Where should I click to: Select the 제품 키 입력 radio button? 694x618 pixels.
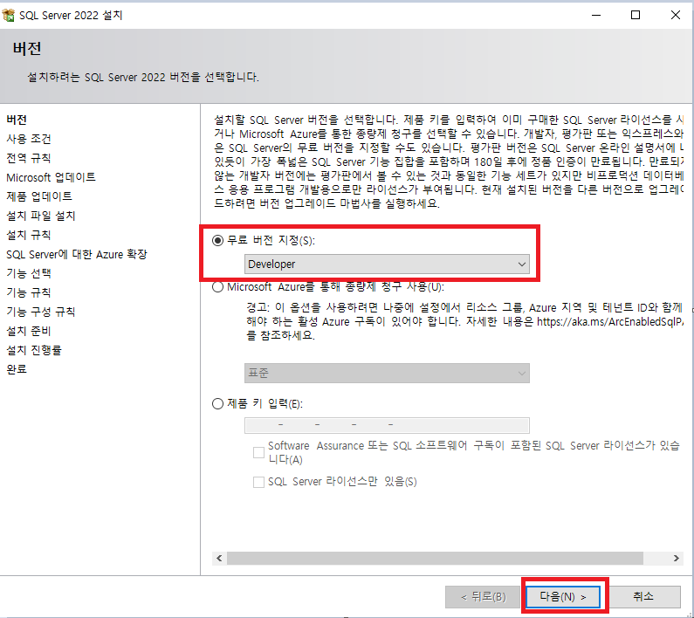217,404
